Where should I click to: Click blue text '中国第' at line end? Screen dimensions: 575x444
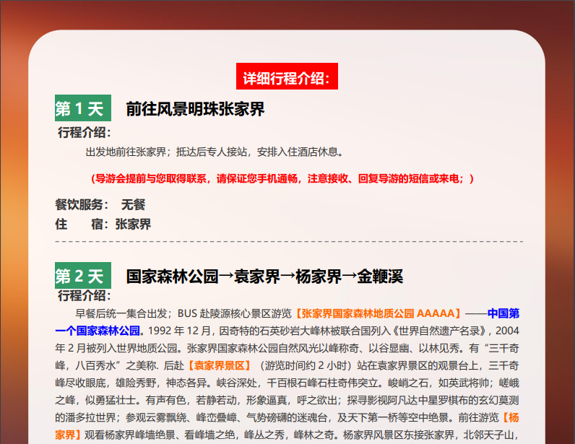point(503,313)
